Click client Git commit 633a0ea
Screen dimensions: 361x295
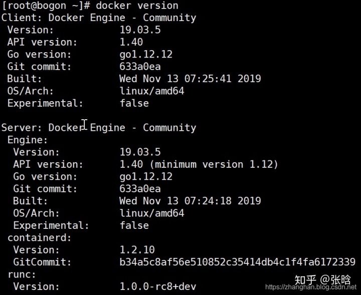140,67
